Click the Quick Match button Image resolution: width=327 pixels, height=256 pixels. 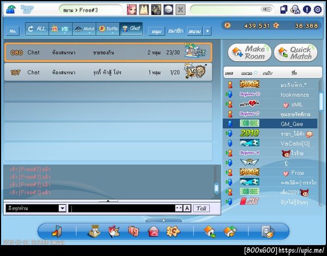(296, 52)
